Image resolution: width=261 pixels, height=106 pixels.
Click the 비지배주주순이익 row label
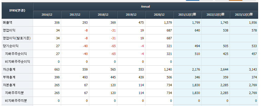coord(18,62)
